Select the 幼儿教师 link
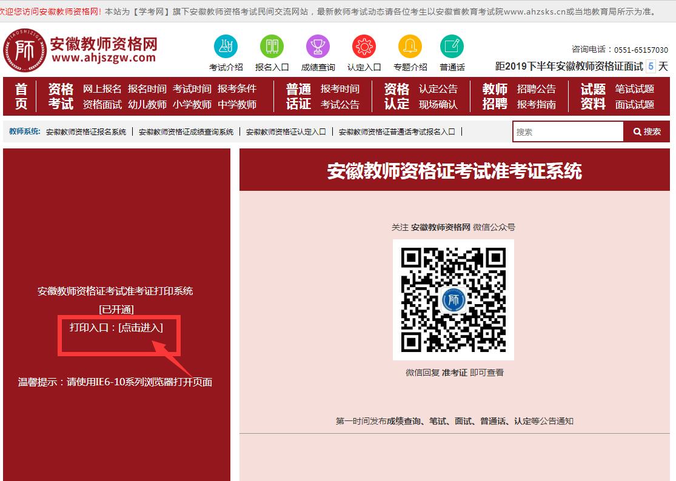The image size is (676, 481). pyautogui.click(x=147, y=104)
